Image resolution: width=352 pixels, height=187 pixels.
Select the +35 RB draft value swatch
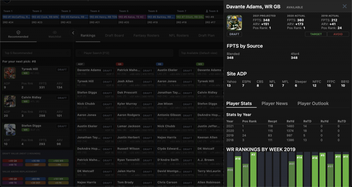point(35,161)
